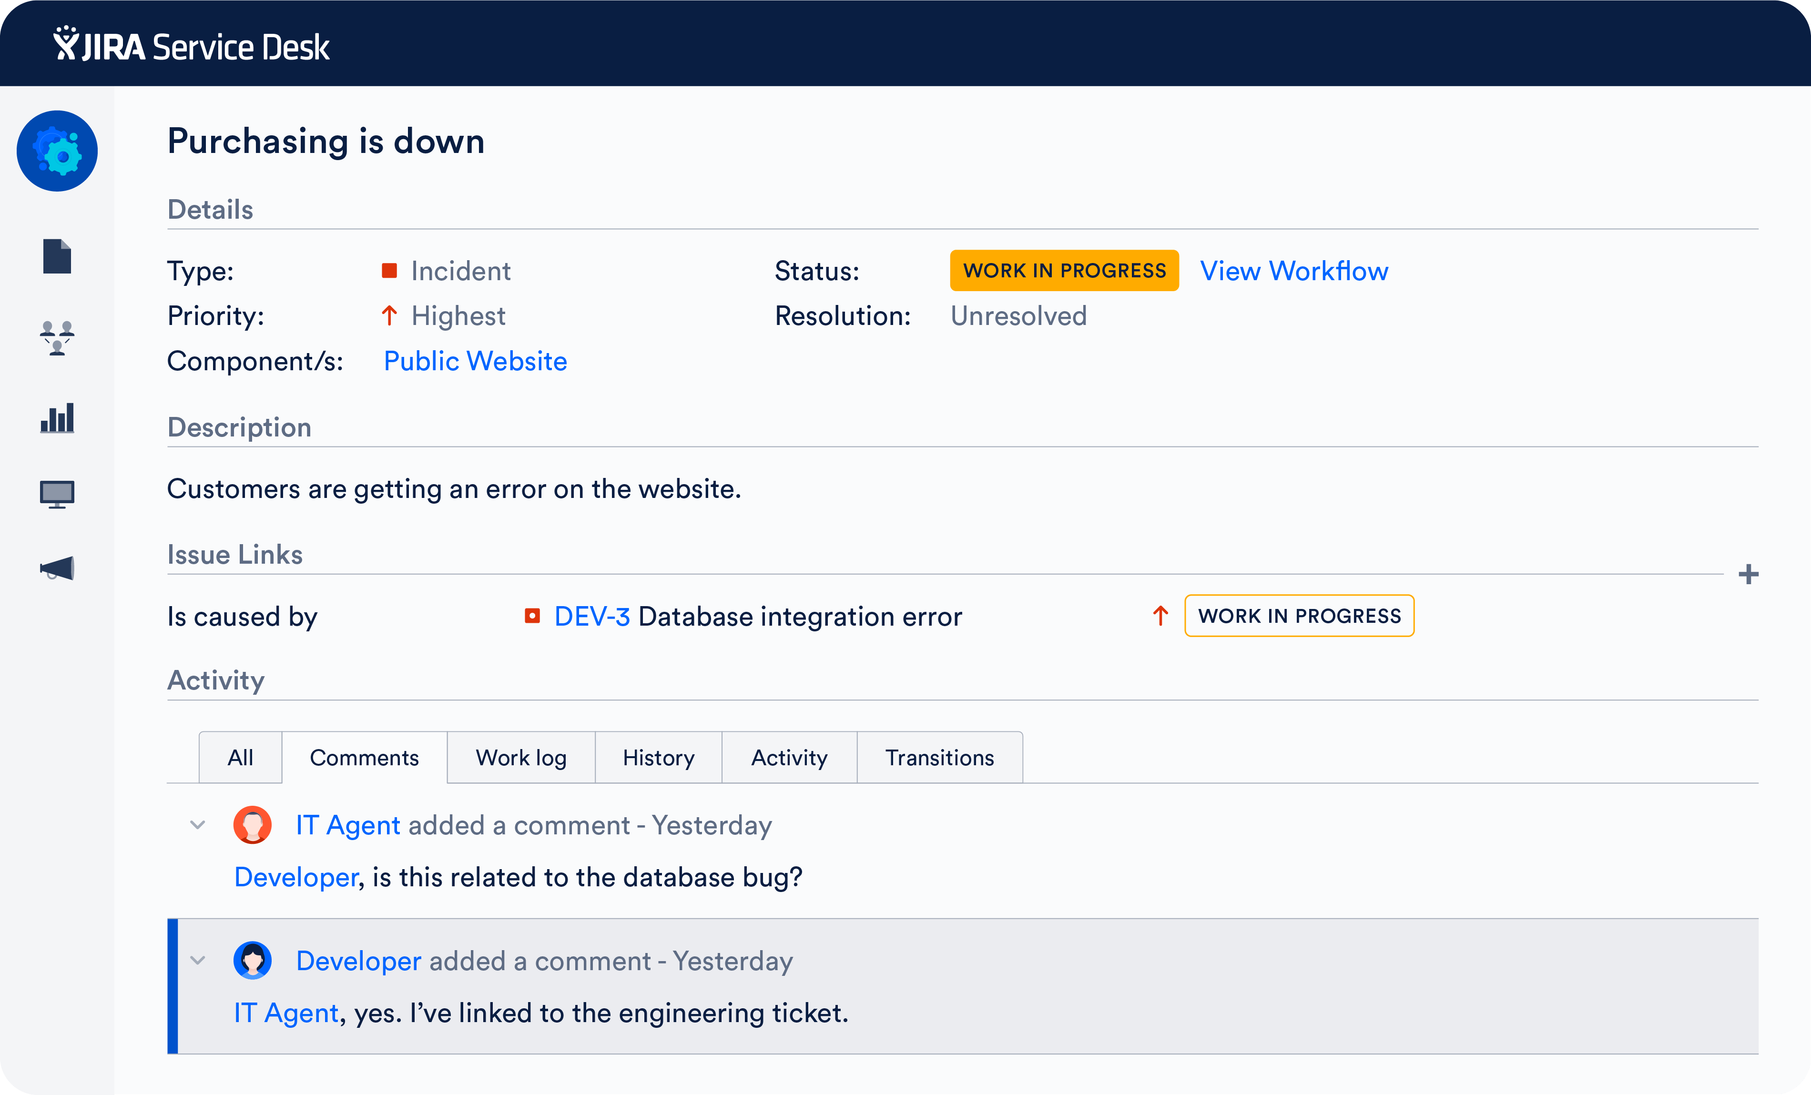Click the Developer's blue avatar

coord(252,961)
